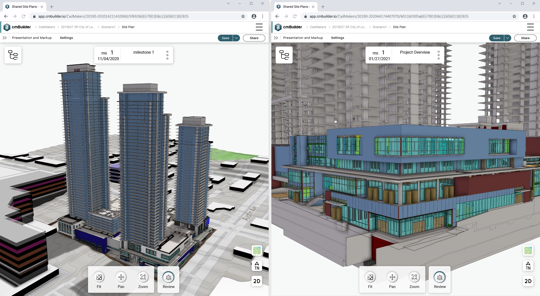Screen dimensions: 540x296
Task: Open milestone 1 options (three dots)
Action: pos(167,55)
